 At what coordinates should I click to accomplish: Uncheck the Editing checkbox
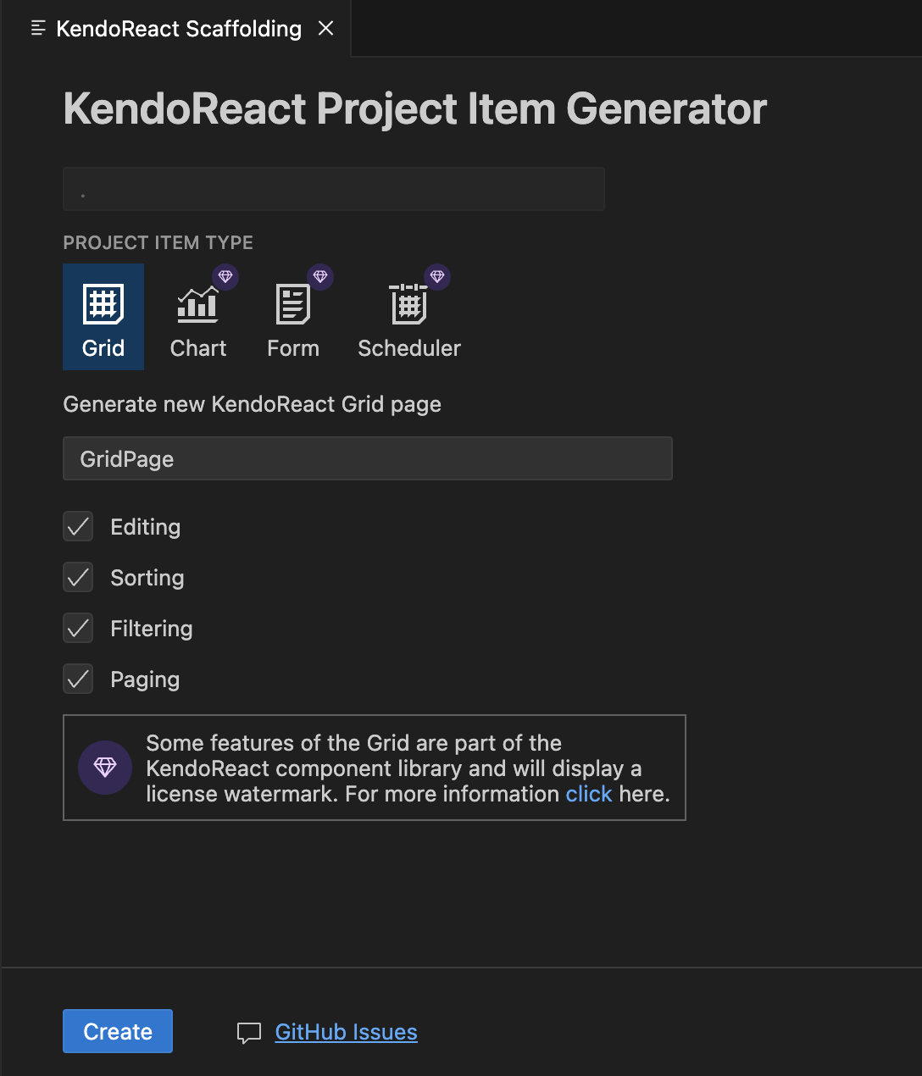[78, 527]
